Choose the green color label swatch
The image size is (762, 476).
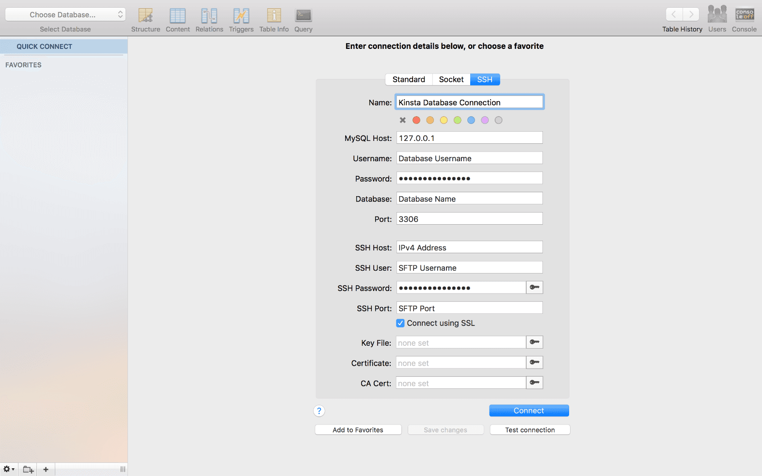[x=458, y=120]
